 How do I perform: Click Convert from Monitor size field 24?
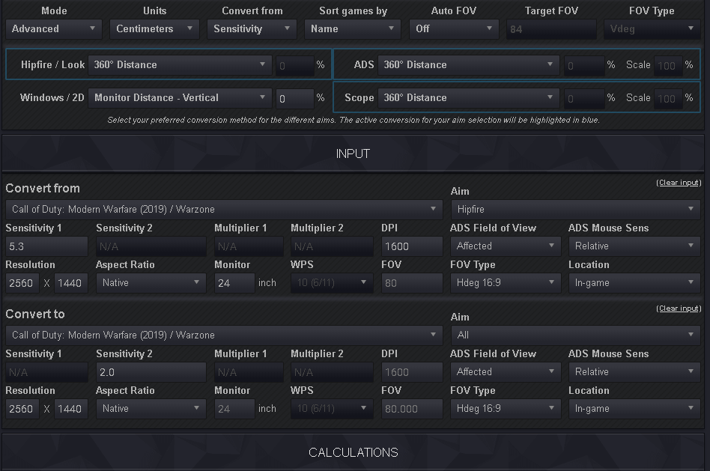click(x=234, y=283)
